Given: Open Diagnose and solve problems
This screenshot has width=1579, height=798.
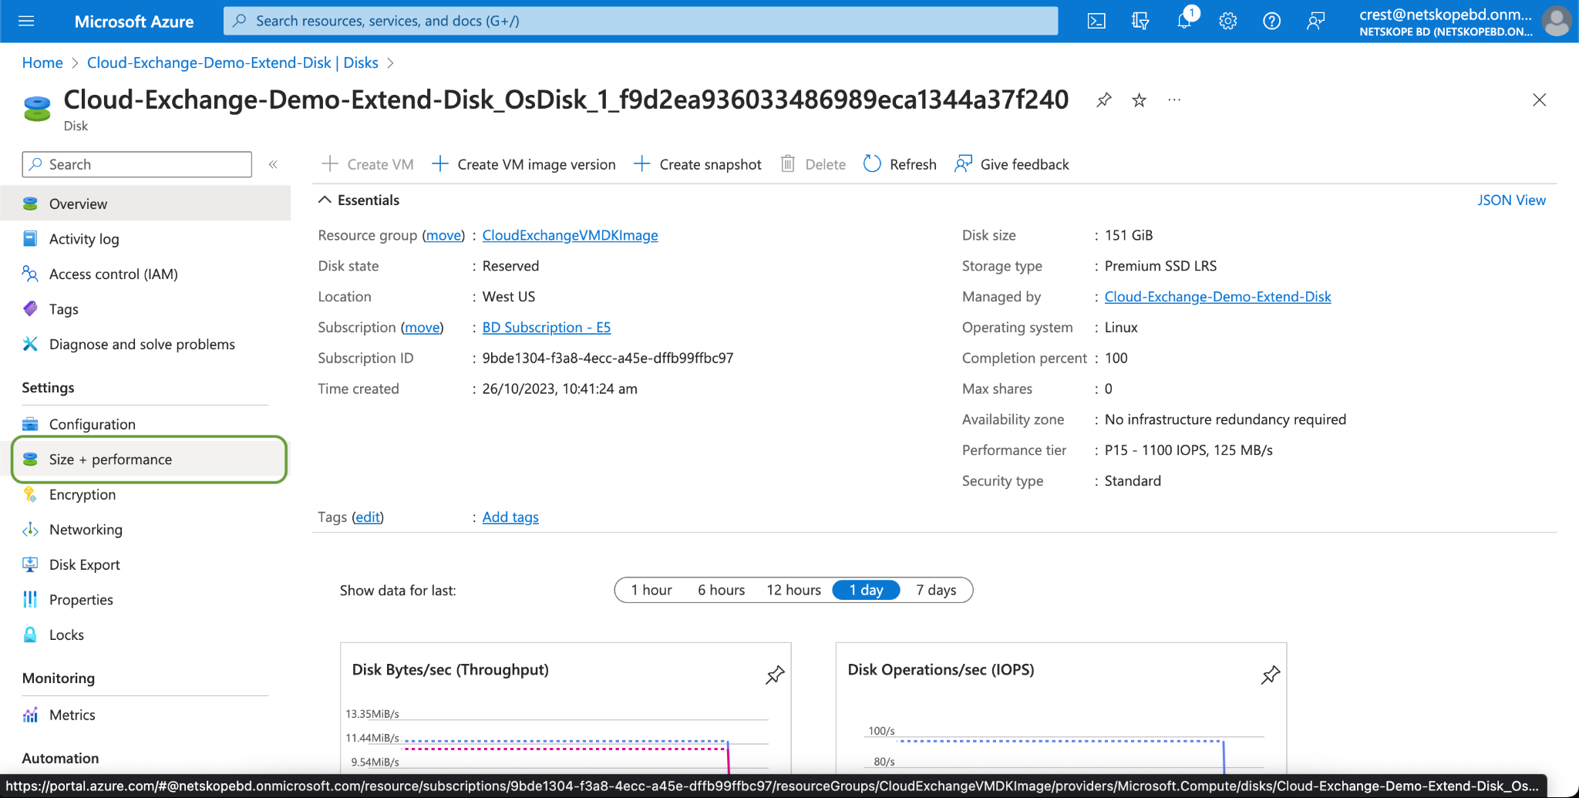Looking at the screenshot, I should [x=145, y=344].
